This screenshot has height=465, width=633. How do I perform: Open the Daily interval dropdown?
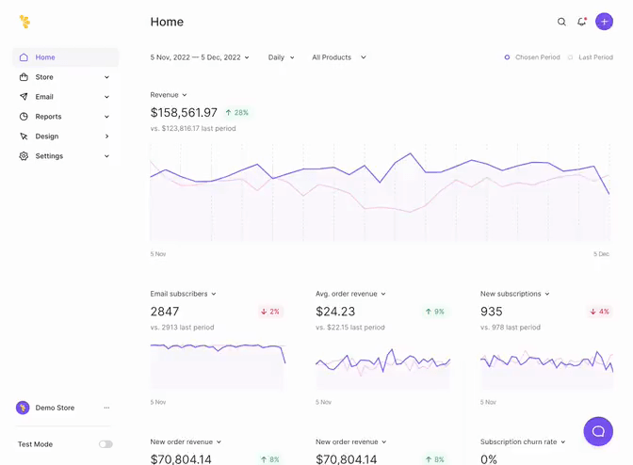tap(281, 57)
